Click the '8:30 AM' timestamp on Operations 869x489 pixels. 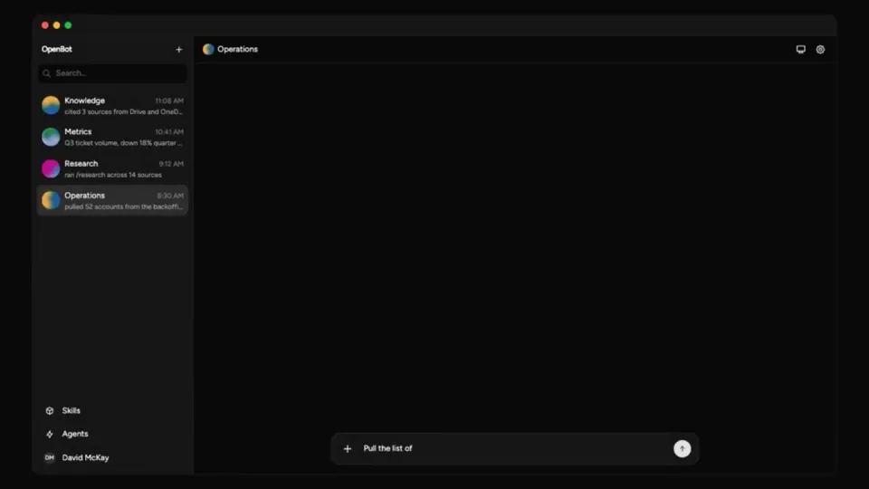click(x=170, y=196)
